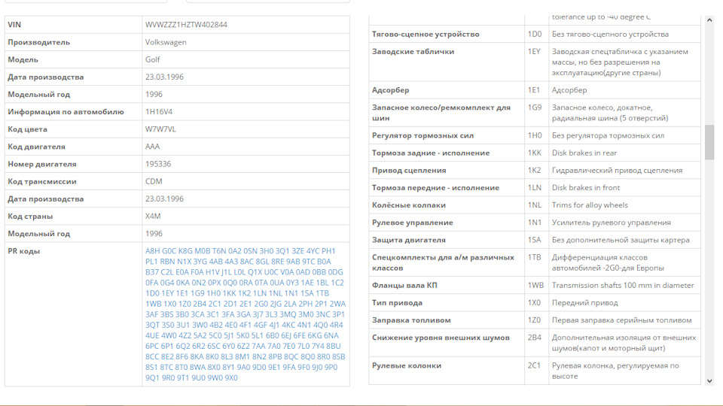Click the color code W7W7VL value
Image resolution: width=723 pixels, height=406 pixels.
pyautogui.click(x=160, y=129)
